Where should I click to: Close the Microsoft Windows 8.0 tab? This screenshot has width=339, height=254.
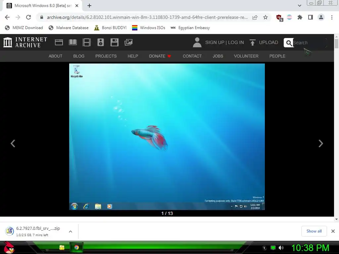pos(77,6)
